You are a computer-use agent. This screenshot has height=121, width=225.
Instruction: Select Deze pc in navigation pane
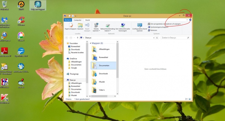tap(71, 80)
